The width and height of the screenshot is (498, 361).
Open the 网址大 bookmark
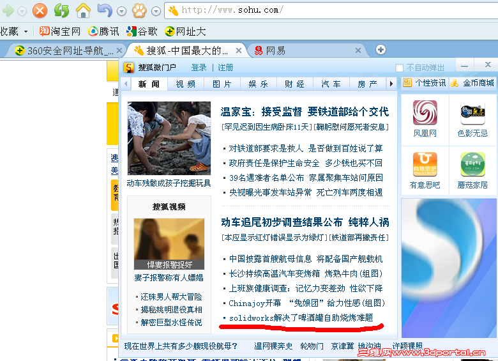[x=185, y=31]
